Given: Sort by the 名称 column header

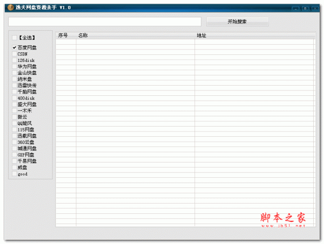Looking at the screenshot, I should pyautogui.click(x=136, y=36).
